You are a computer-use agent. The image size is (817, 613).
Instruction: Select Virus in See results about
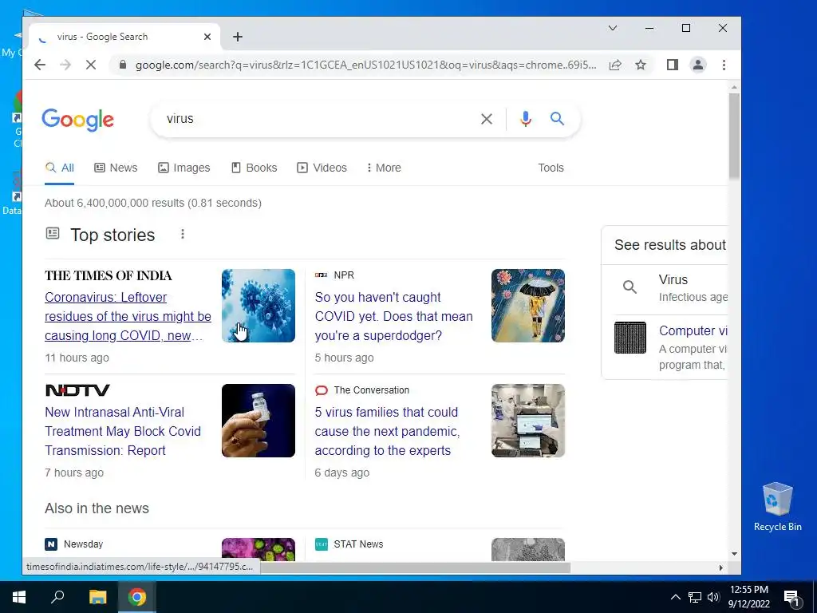pyautogui.click(x=671, y=287)
